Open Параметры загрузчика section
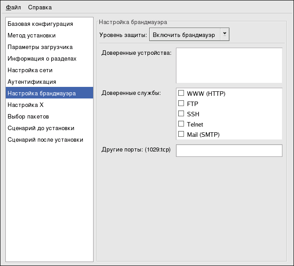The height and width of the screenshot is (266, 294). click(40, 47)
